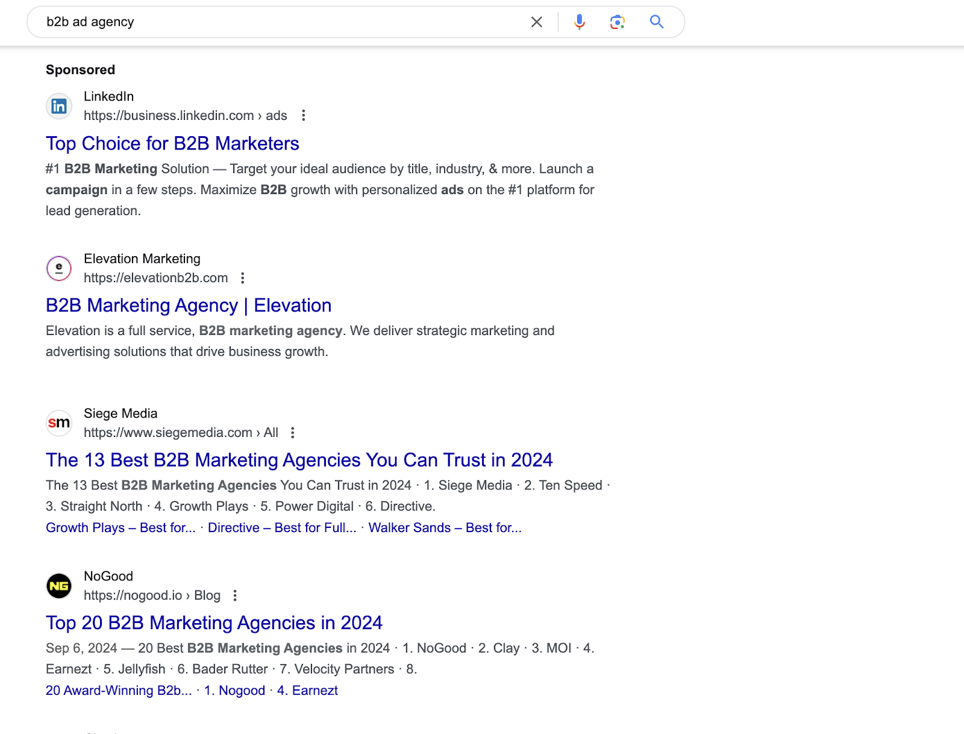Clear the search box with X icon
The width and height of the screenshot is (964, 734).
[536, 22]
